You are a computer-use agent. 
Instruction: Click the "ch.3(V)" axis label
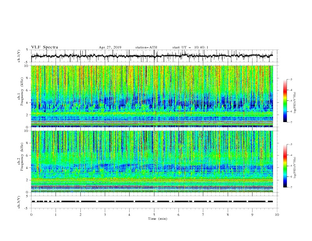[19, 202]
